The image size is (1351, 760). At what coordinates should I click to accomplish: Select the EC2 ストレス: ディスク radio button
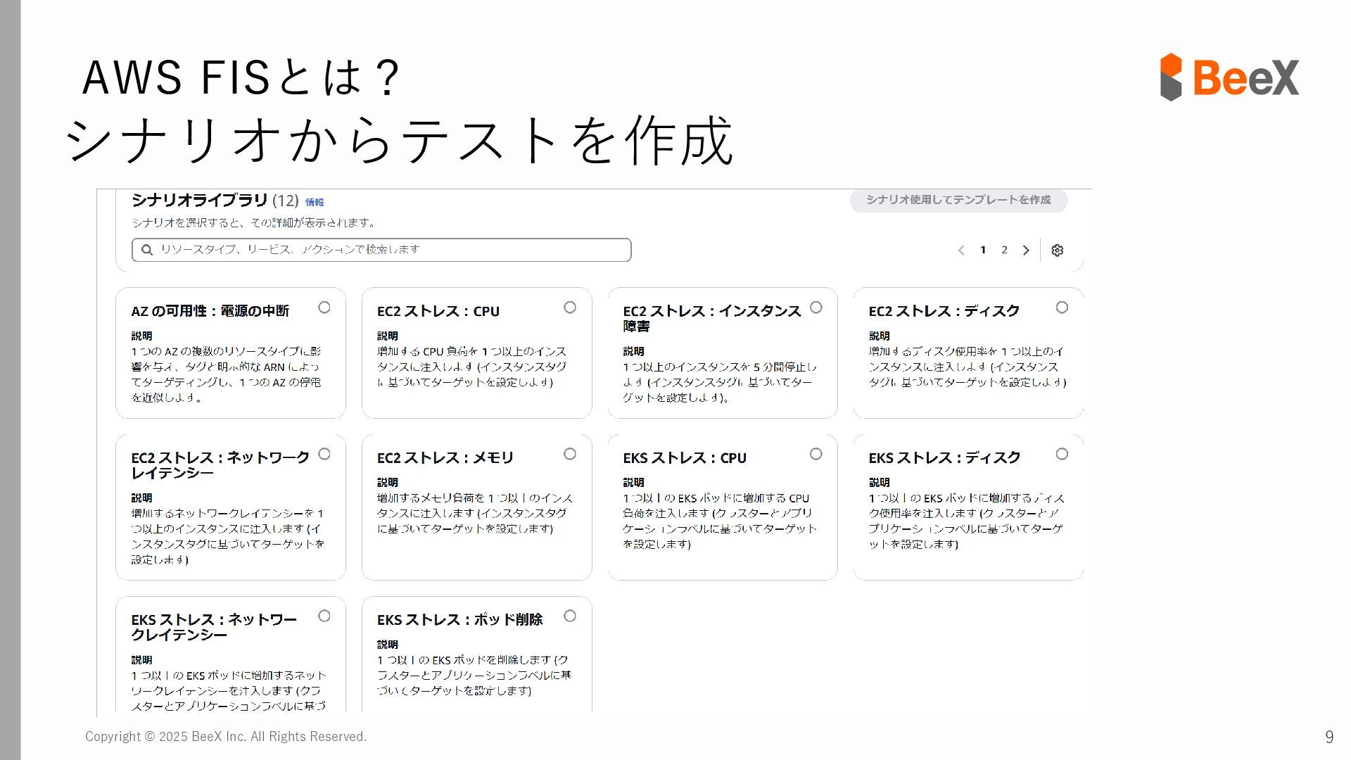1062,308
